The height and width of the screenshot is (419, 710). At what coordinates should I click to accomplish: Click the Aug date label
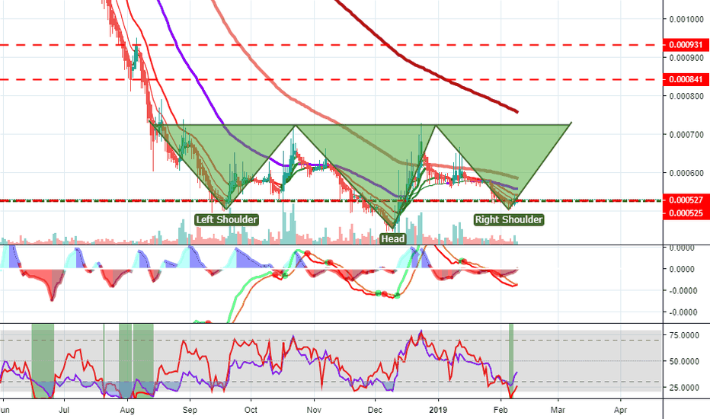127,410
